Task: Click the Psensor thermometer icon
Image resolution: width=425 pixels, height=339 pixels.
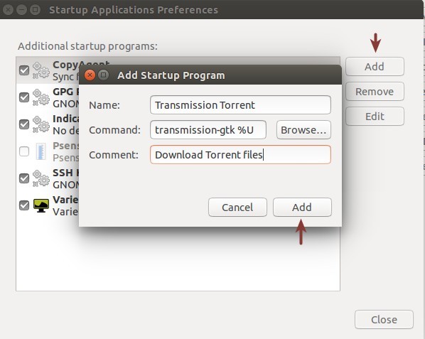Action: coord(41,151)
